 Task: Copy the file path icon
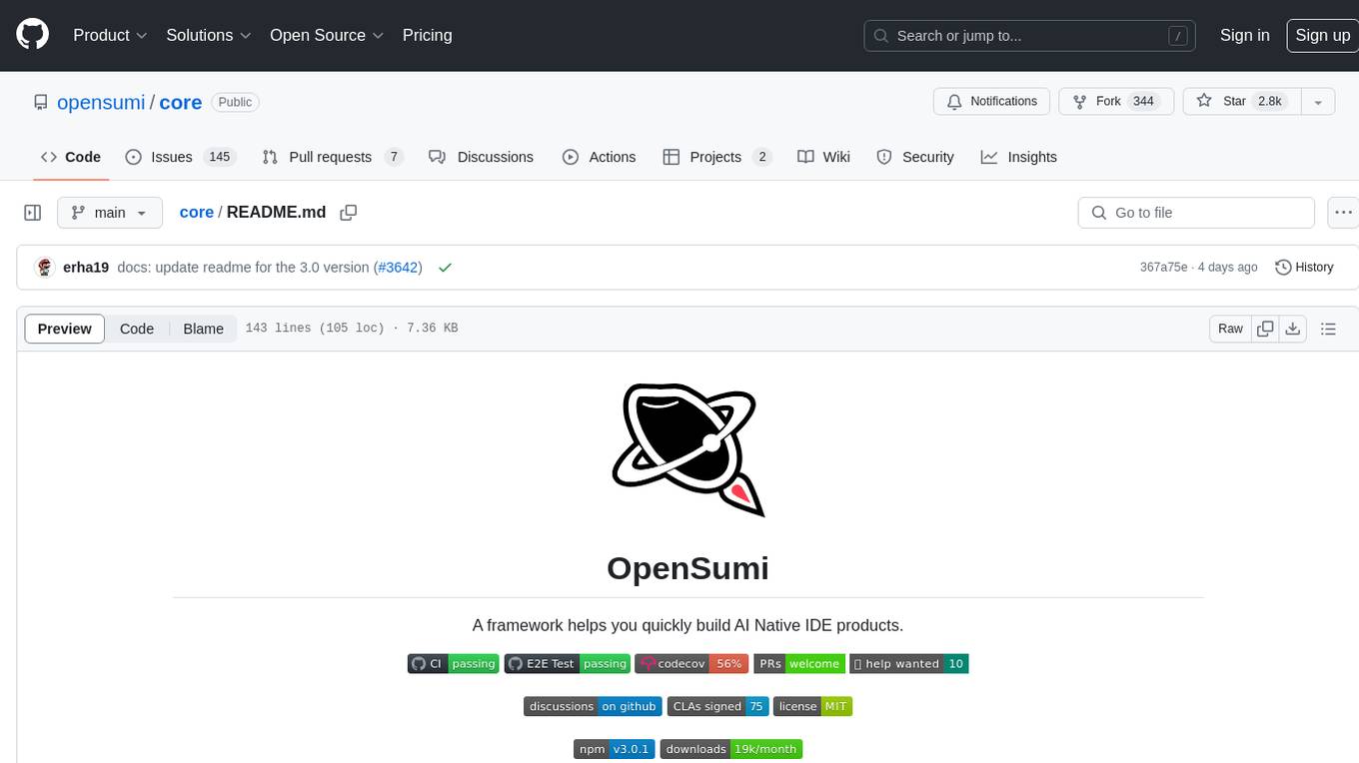349,213
